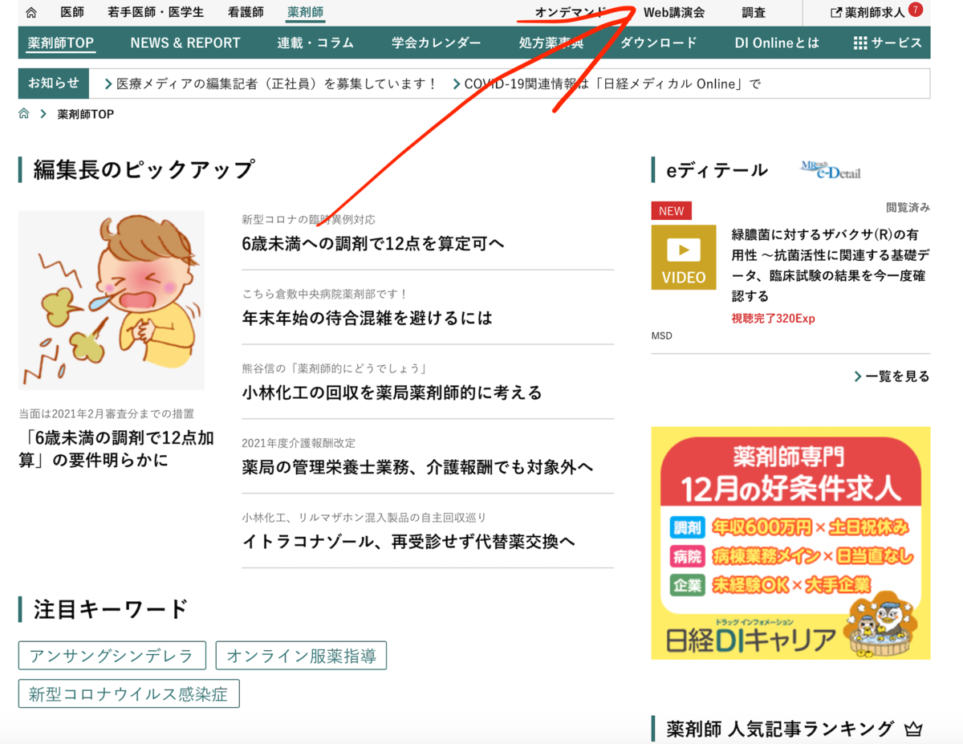
Task: Click the 新型コロナの臨時異例対応 category label
Action: [x=308, y=219]
